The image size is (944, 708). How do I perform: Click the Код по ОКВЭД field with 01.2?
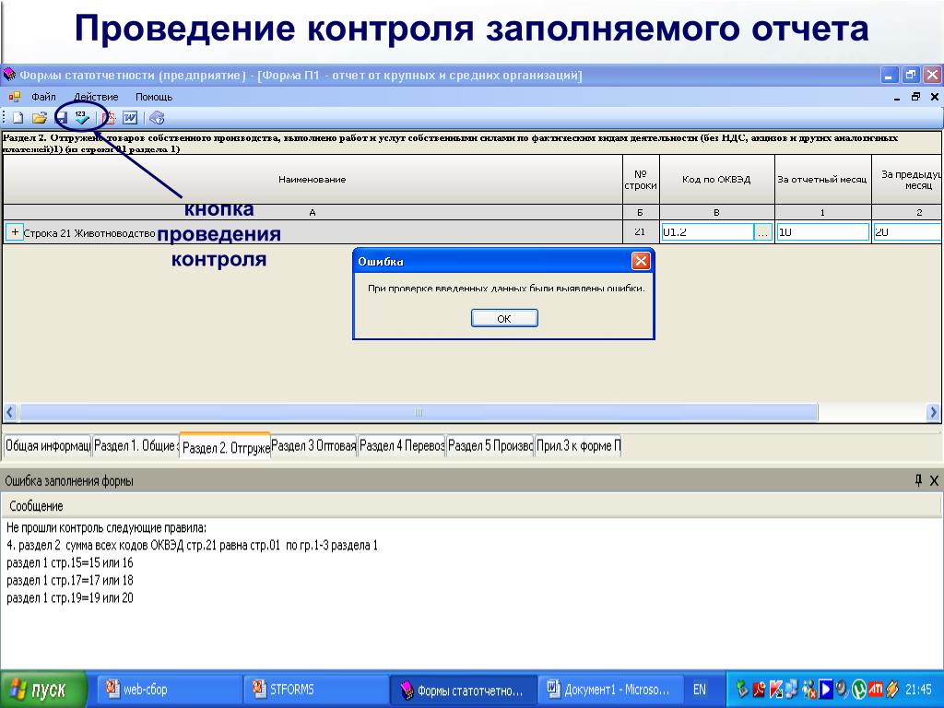pos(707,232)
